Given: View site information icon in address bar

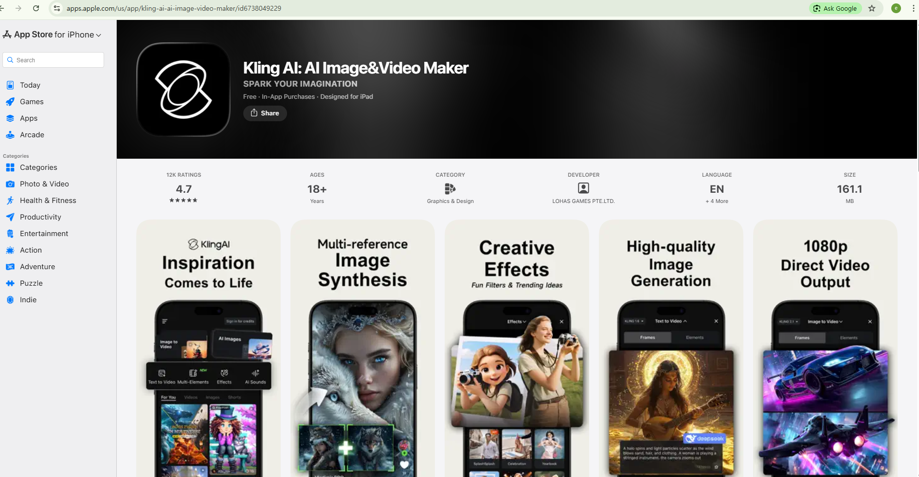Looking at the screenshot, I should [57, 8].
